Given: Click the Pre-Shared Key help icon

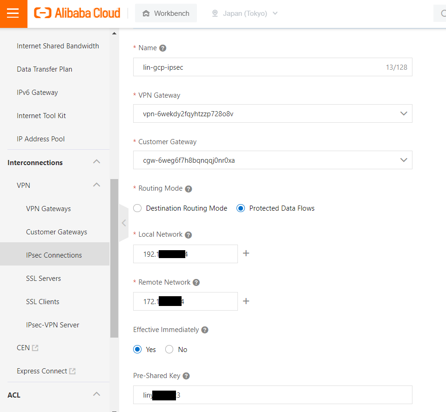Looking at the screenshot, I should 186,376.
